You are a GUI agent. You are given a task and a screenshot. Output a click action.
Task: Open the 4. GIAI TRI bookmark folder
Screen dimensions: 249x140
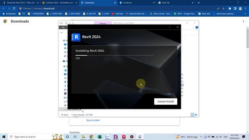coord(89,14)
